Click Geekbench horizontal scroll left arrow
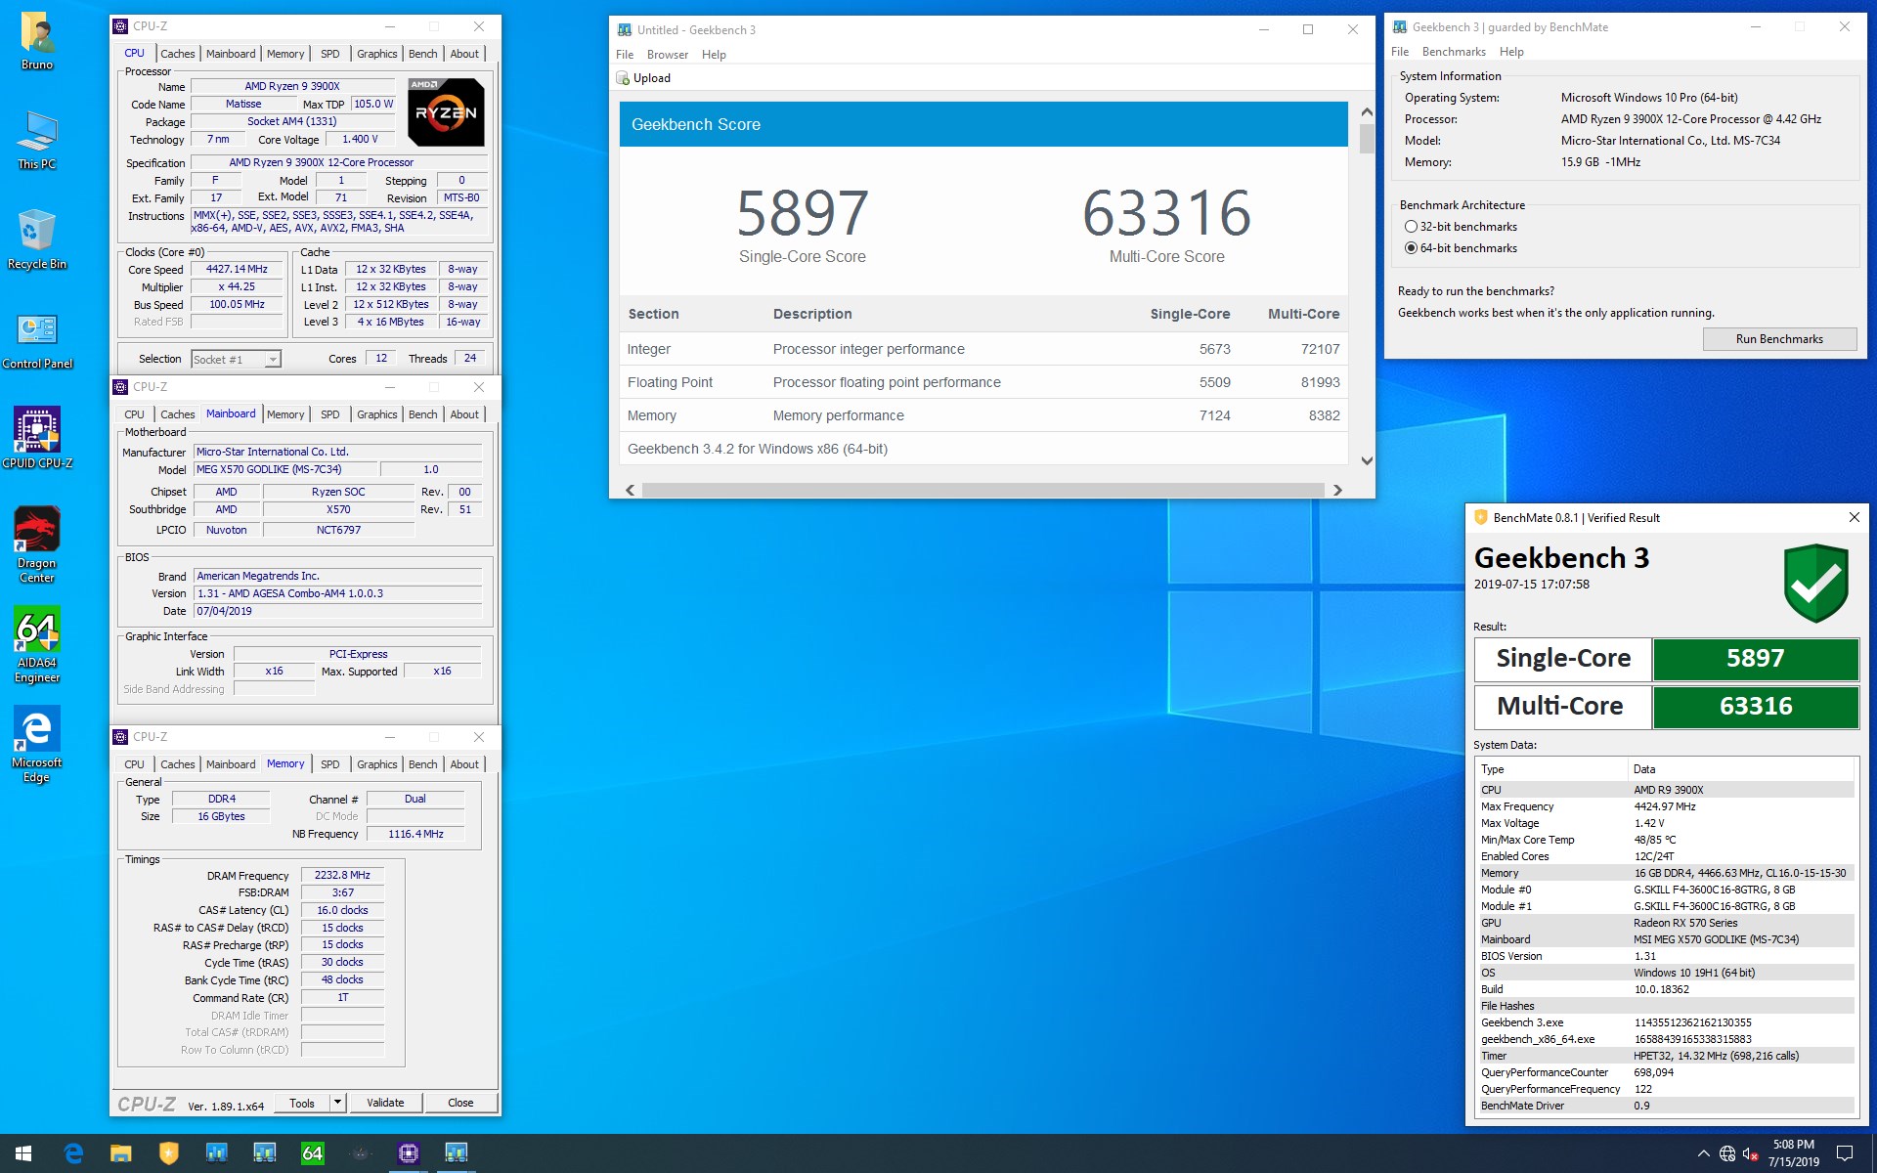Image resolution: width=1877 pixels, height=1173 pixels. tap(631, 490)
